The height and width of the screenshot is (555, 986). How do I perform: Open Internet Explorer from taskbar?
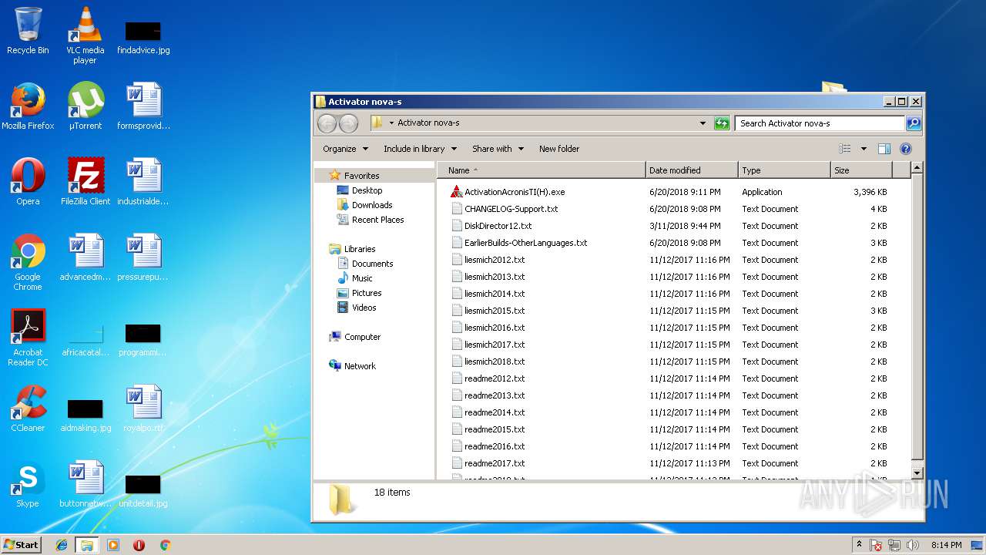62,545
